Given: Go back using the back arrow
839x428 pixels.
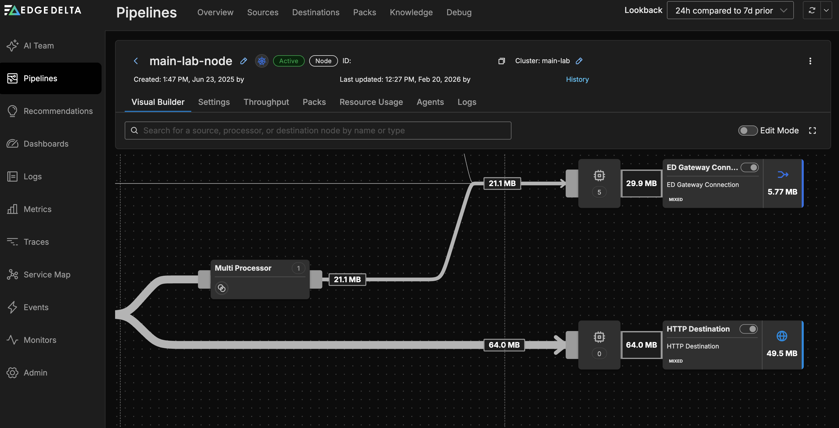Looking at the screenshot, I should (136, 61).
